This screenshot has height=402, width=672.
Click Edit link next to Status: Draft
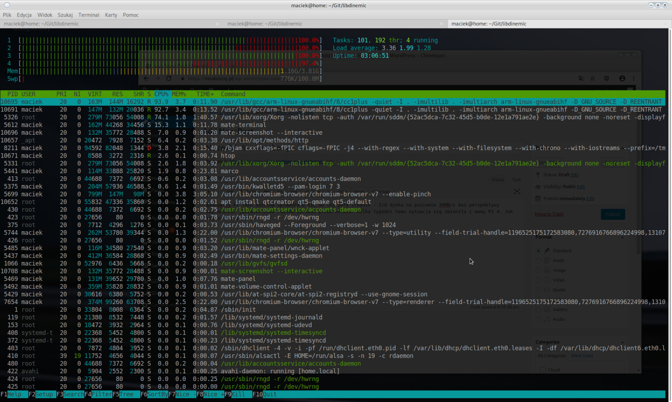(574, 175)
